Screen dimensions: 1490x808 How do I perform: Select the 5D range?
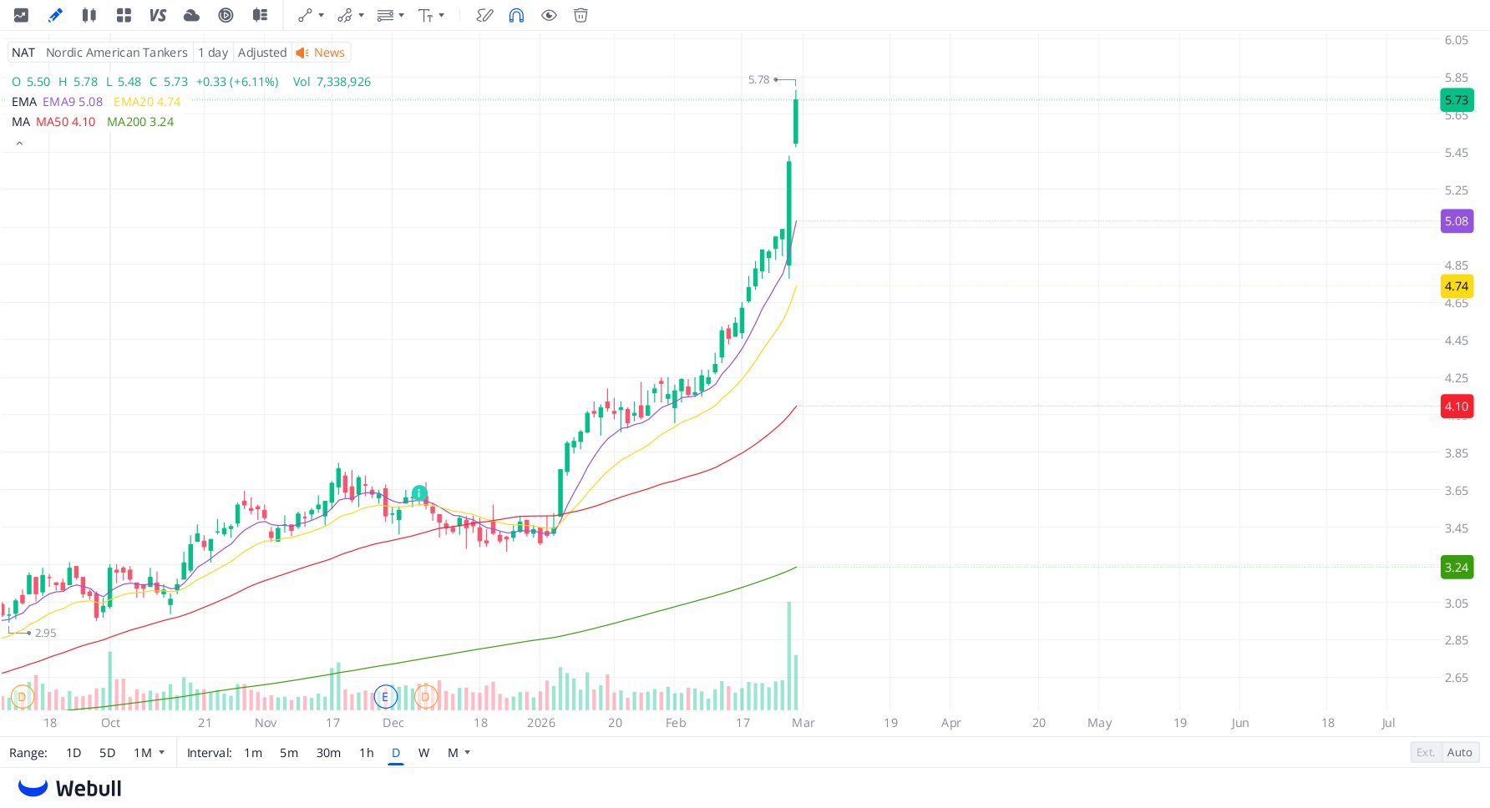[107, 753]
